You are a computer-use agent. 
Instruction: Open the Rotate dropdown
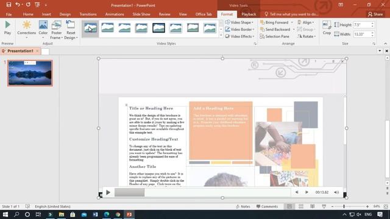click(x=307, y=36)
